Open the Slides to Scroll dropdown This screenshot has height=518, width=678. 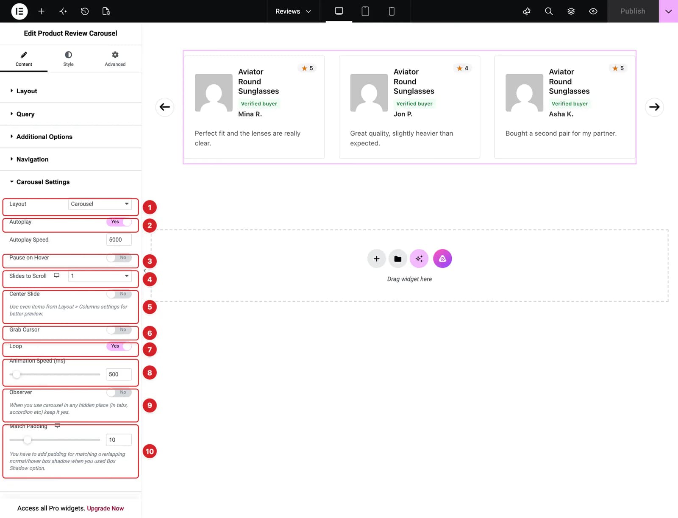pos(100,276)
